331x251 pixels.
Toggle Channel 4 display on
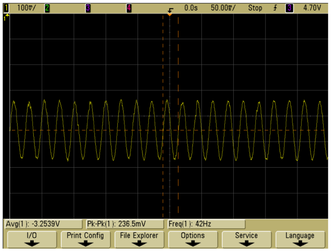129,8
